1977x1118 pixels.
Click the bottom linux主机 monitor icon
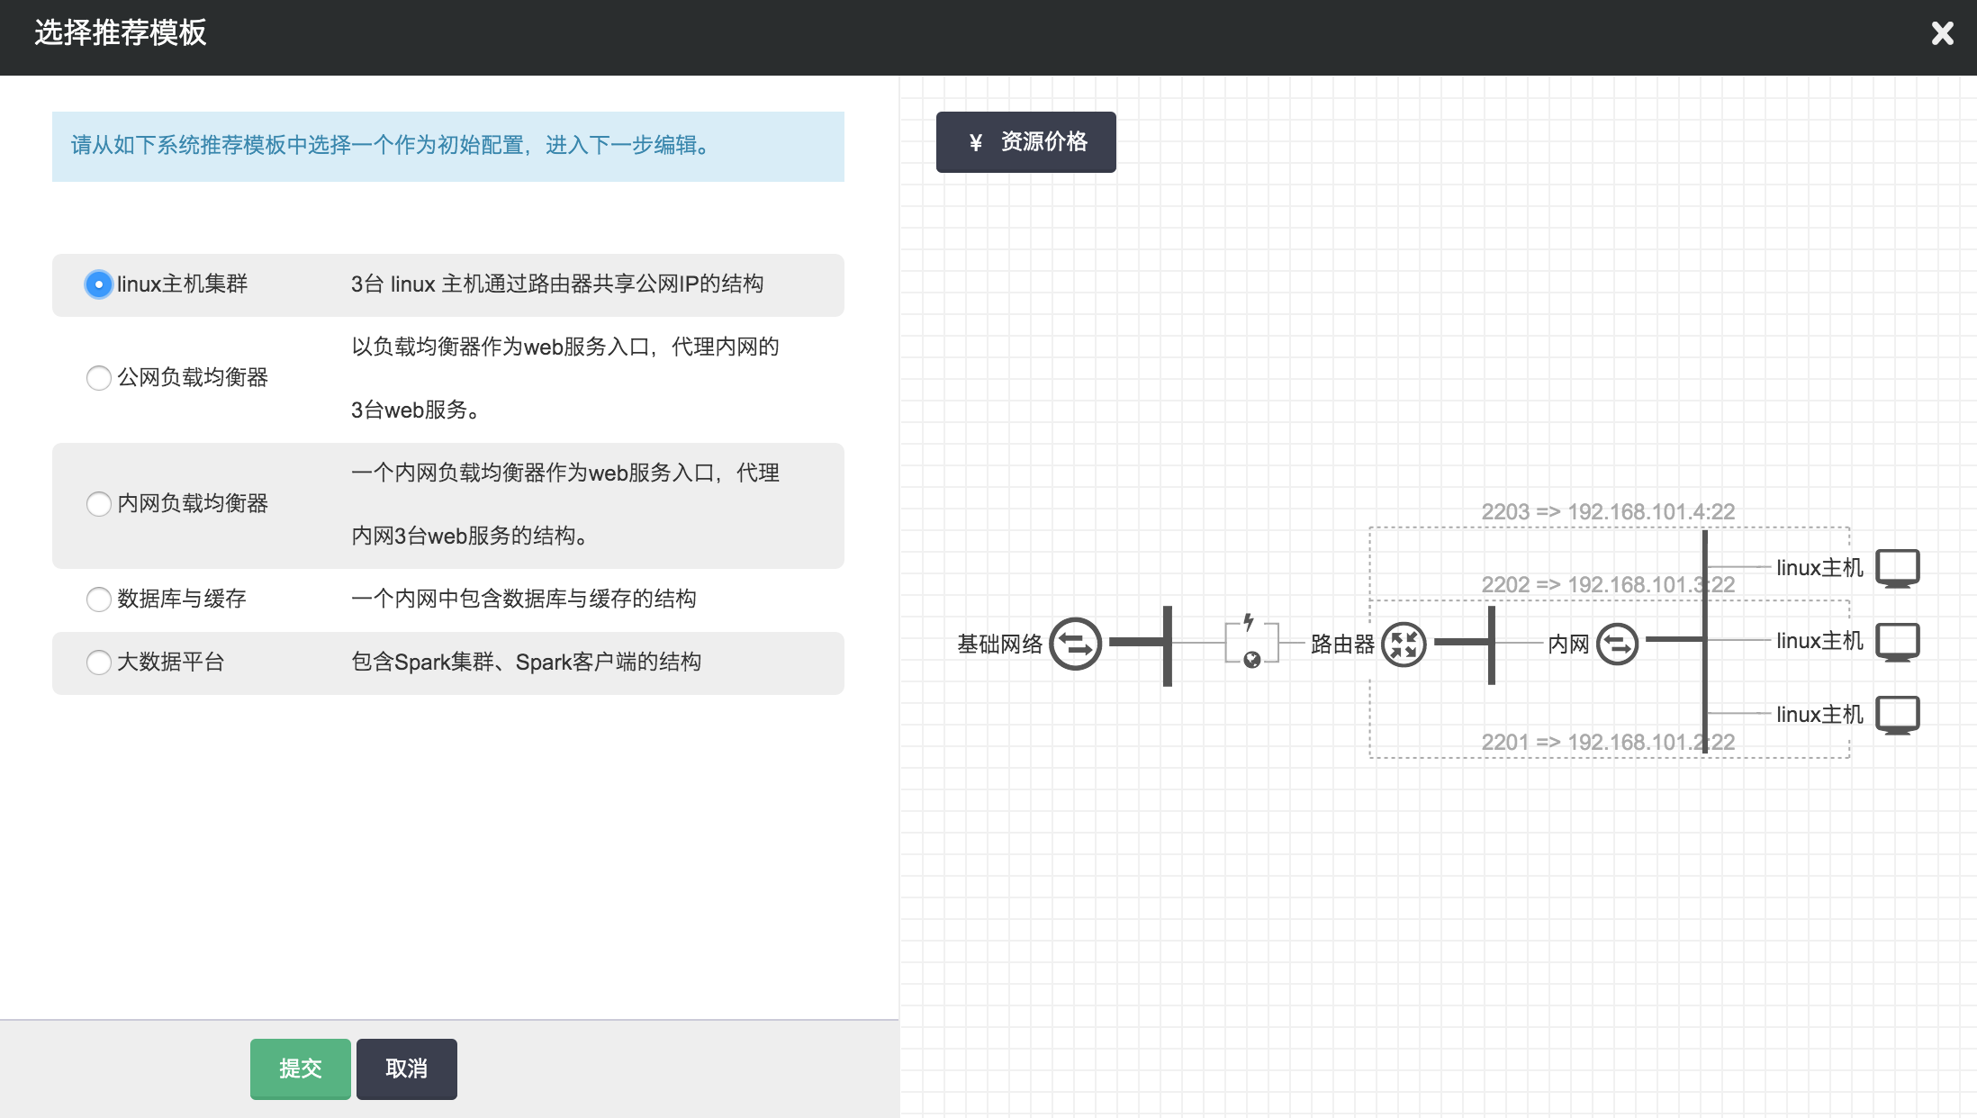coord(1897,715)
